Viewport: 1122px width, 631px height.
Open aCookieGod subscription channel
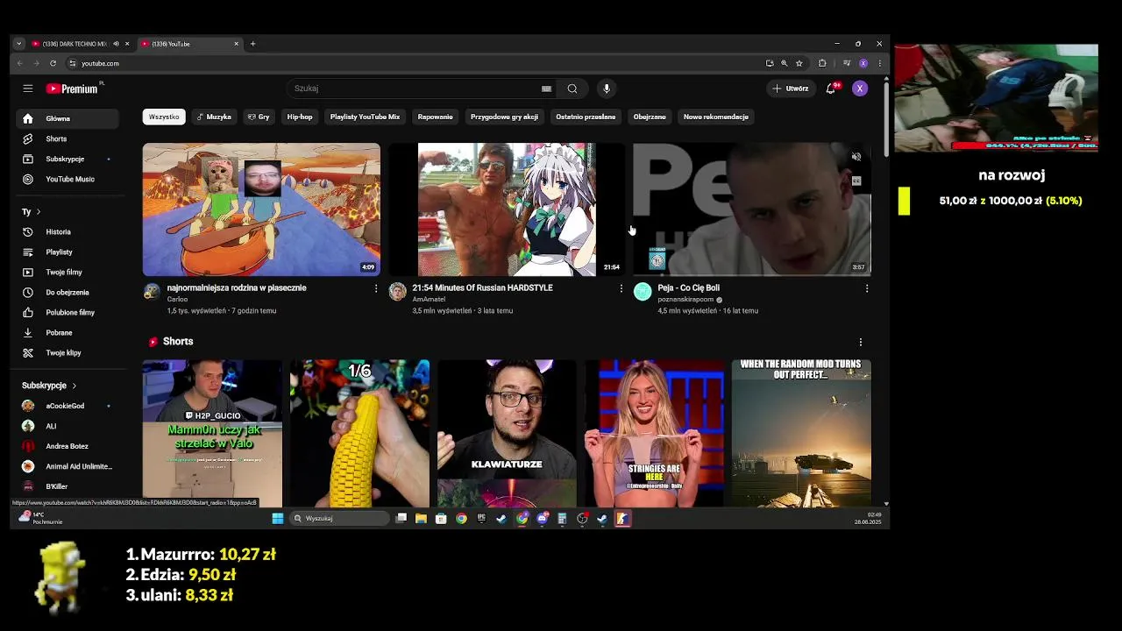pos(68,406)
